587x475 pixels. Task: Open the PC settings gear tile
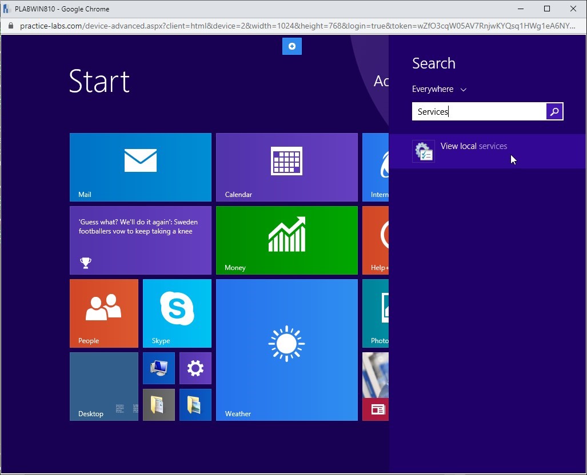tap(195, 368)
